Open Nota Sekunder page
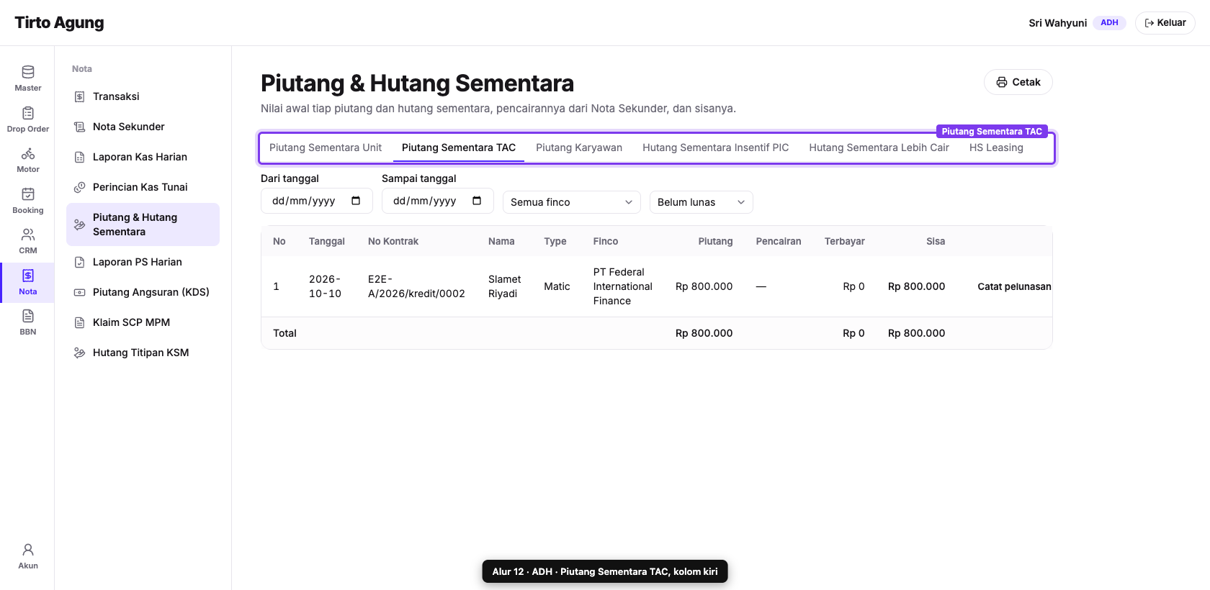This screenshot has height=590, width=1210. point(143,127)
